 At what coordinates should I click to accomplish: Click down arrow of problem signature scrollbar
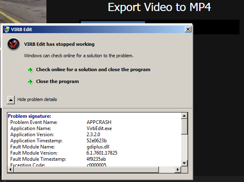pyautogui.click(x=184, y=163)
